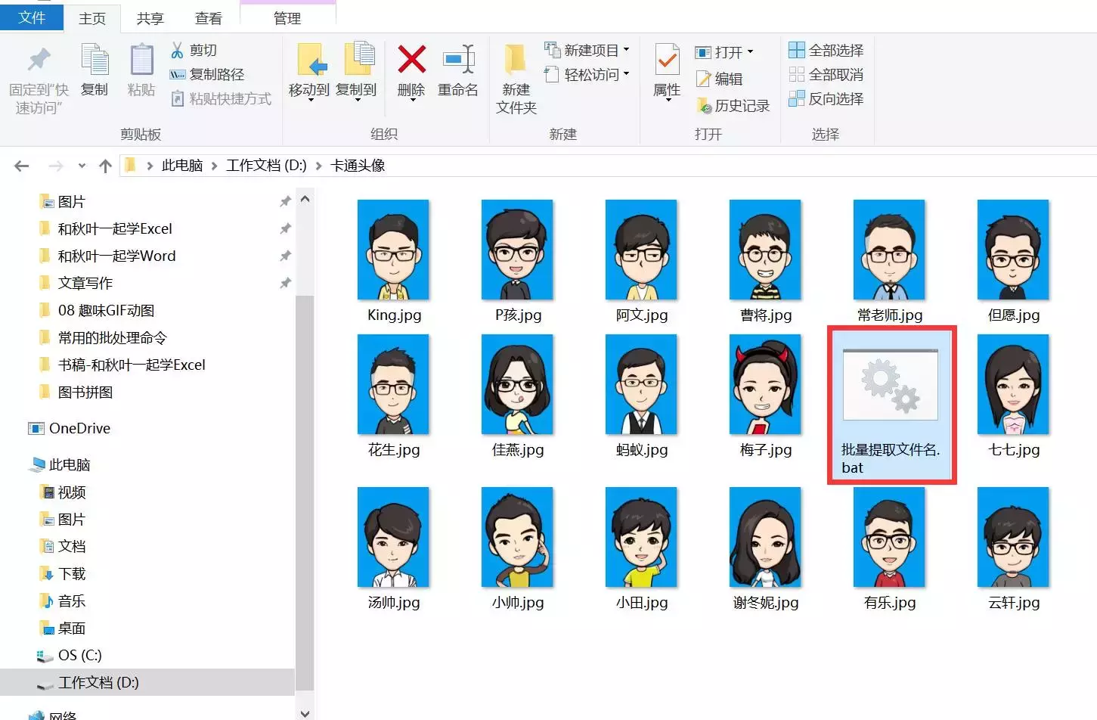Switch to the 共享 ribbon tab
1097x720 pixels.
[150, 18]
